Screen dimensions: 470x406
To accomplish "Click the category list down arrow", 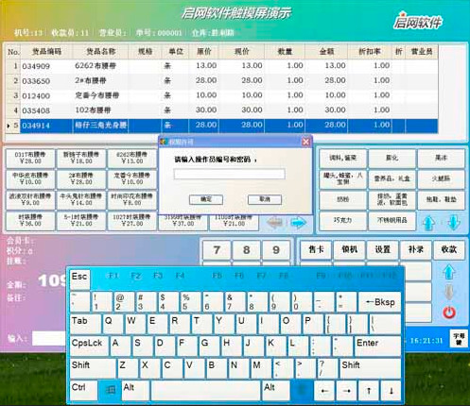I will pyautogui.click(x=453, y=222).
